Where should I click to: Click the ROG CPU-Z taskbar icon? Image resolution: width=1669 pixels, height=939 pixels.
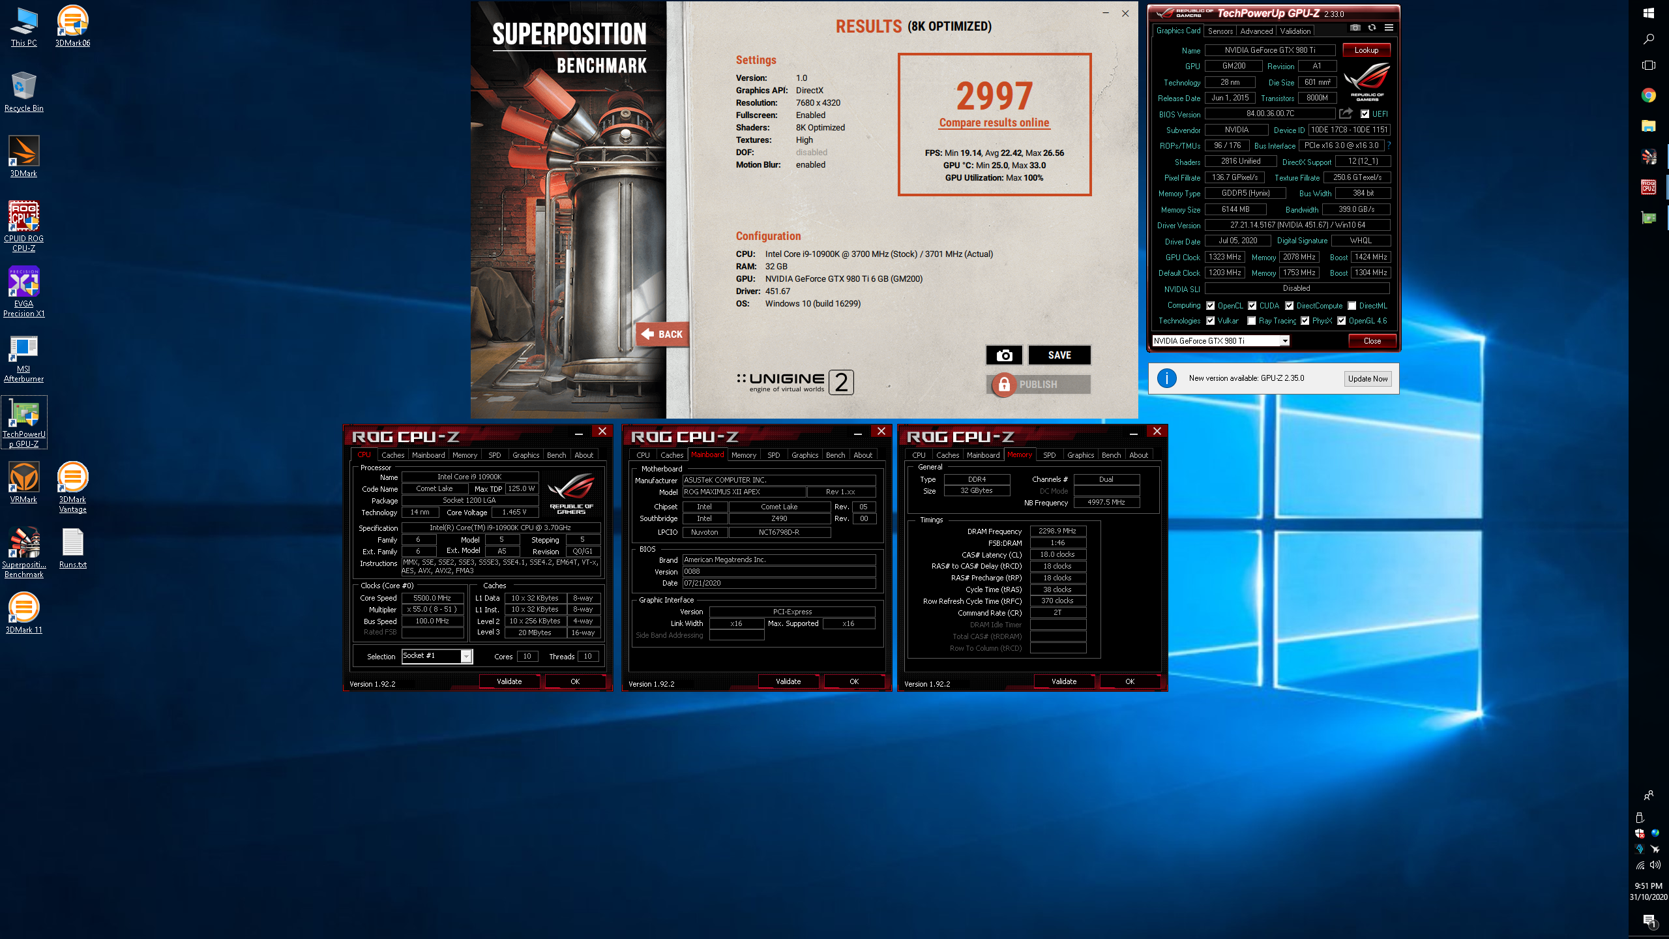tap(1648, 188)
